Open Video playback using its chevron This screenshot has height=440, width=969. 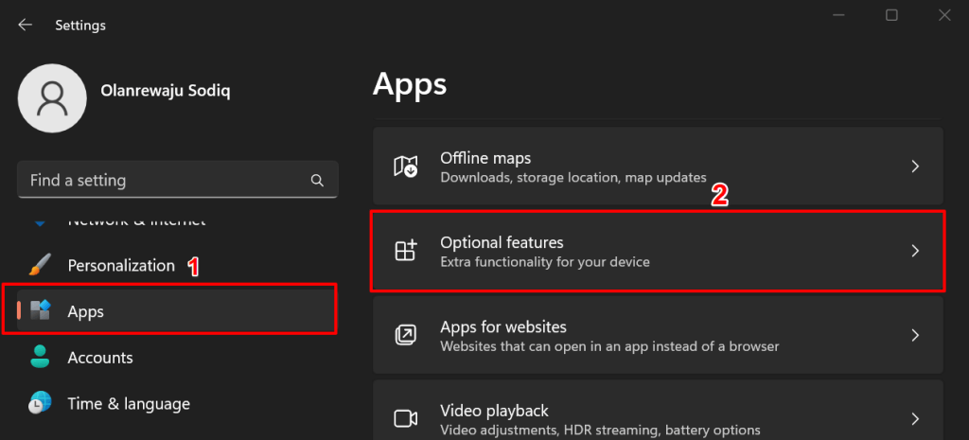pos(914,418)
